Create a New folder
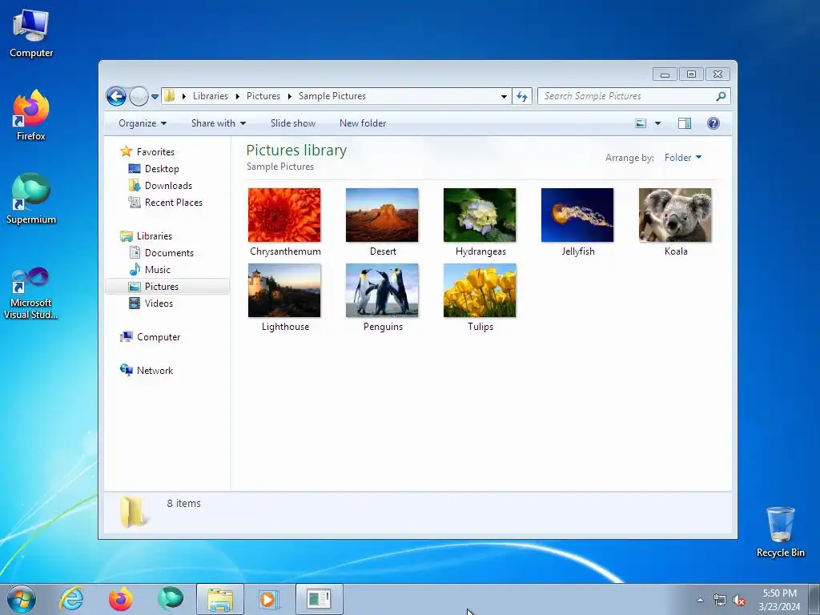Image resolution: width=820 pixels, height=615 pixels. 363,123
